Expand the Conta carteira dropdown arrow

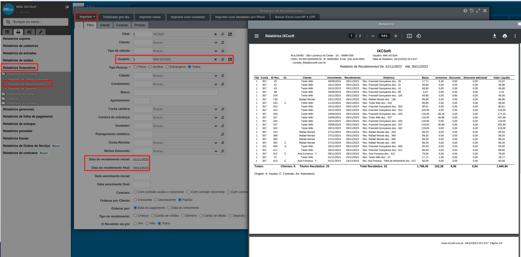tap(216, 109)
